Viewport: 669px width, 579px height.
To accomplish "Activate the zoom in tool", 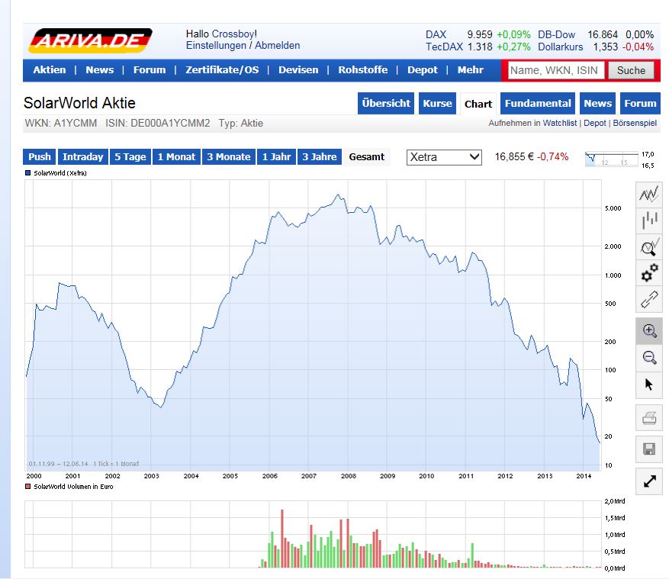I will coord(649,331).
